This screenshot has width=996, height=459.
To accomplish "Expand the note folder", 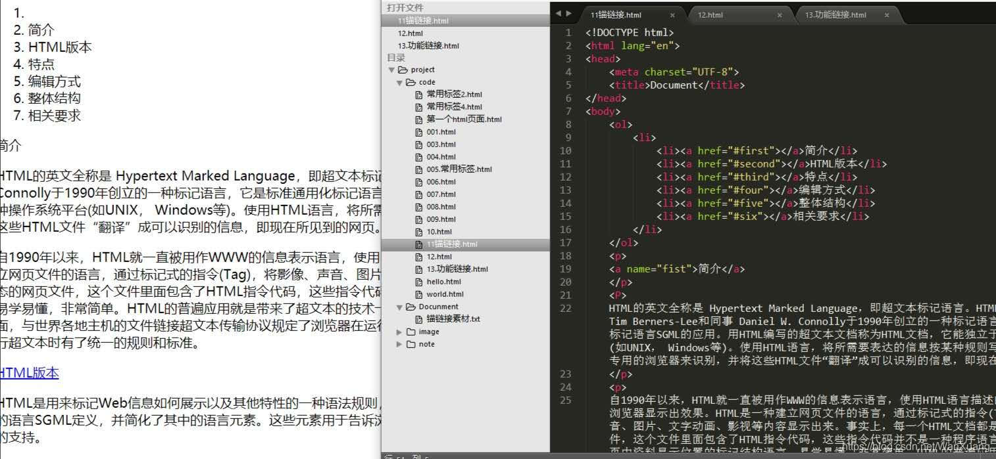I will point(397,344).
